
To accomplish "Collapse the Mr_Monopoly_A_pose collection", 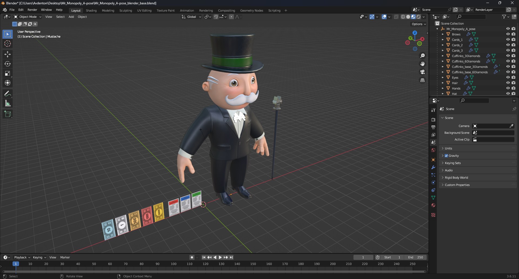I will click(437, 29).
